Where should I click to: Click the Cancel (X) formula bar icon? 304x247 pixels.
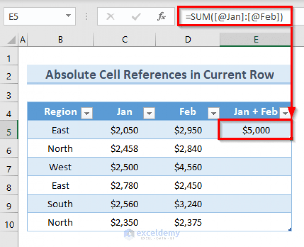tap(111, 17)
